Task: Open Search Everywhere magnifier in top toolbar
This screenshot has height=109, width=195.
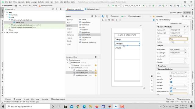Action: (189, 5)
